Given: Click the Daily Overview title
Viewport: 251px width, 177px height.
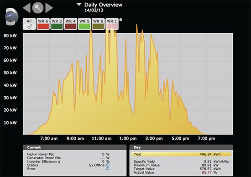Looking at the screenshot, I should tap(103, 5).
